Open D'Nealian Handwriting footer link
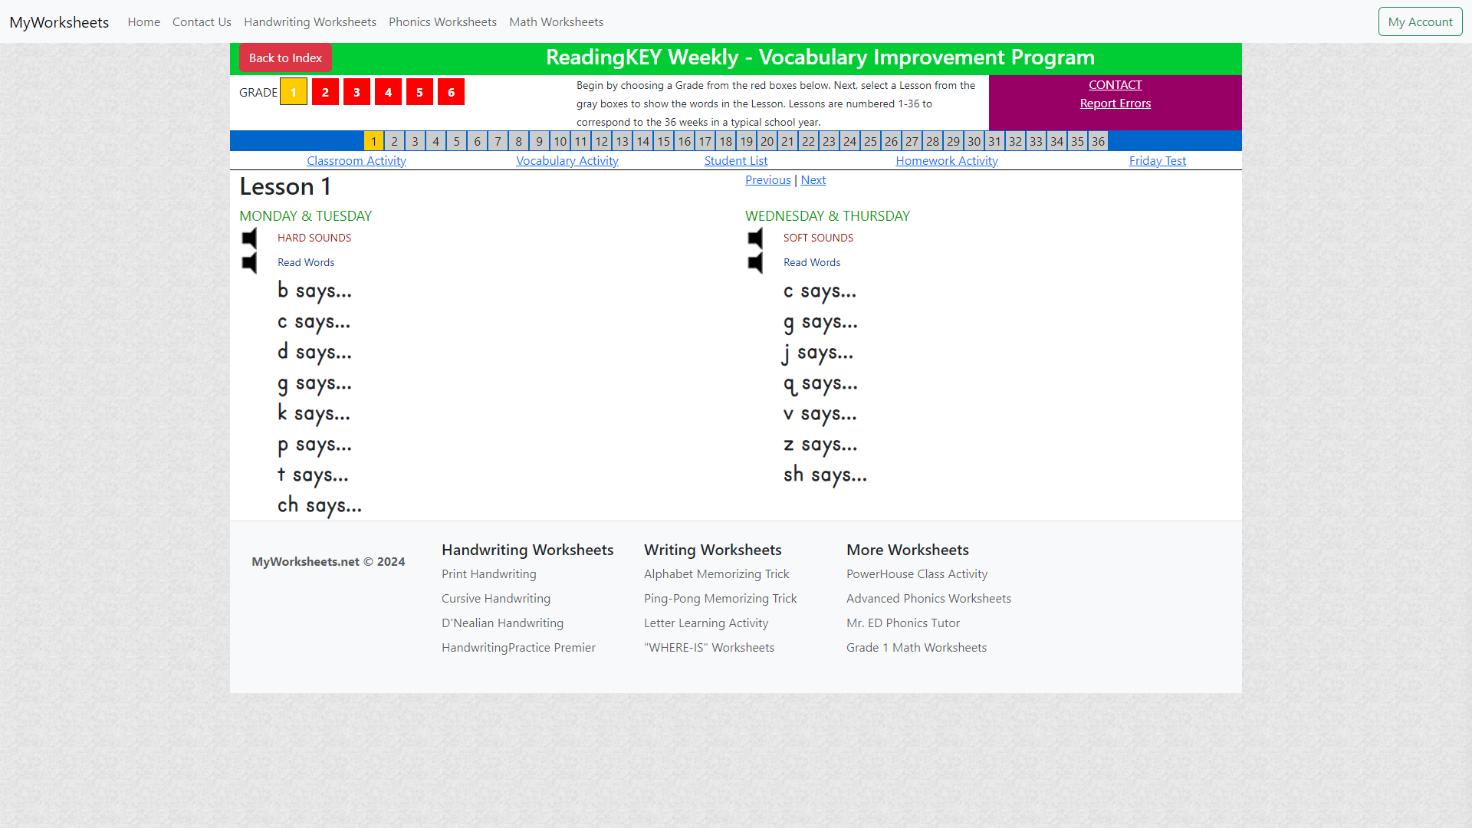The image size is (1472, 828). click(x=502, y=623)
